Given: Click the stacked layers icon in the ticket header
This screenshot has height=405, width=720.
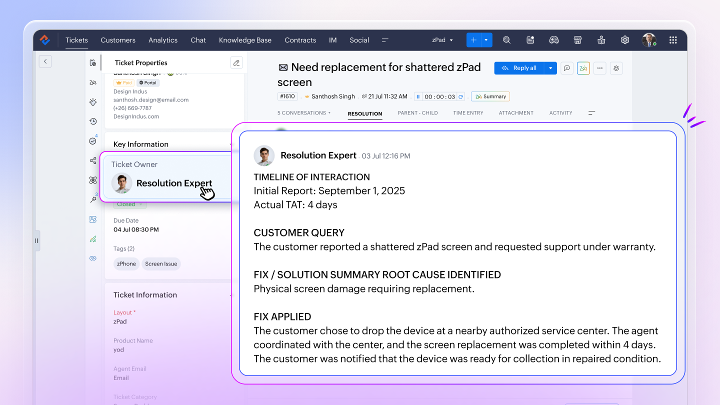Looking at the screenshot, I should click(x=616, y=68).
